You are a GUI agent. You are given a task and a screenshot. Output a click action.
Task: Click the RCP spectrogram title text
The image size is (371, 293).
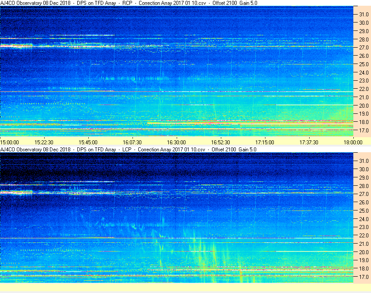point(129,3)
